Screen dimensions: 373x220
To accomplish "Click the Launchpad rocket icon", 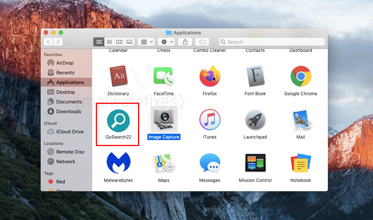I will point(255,120).
